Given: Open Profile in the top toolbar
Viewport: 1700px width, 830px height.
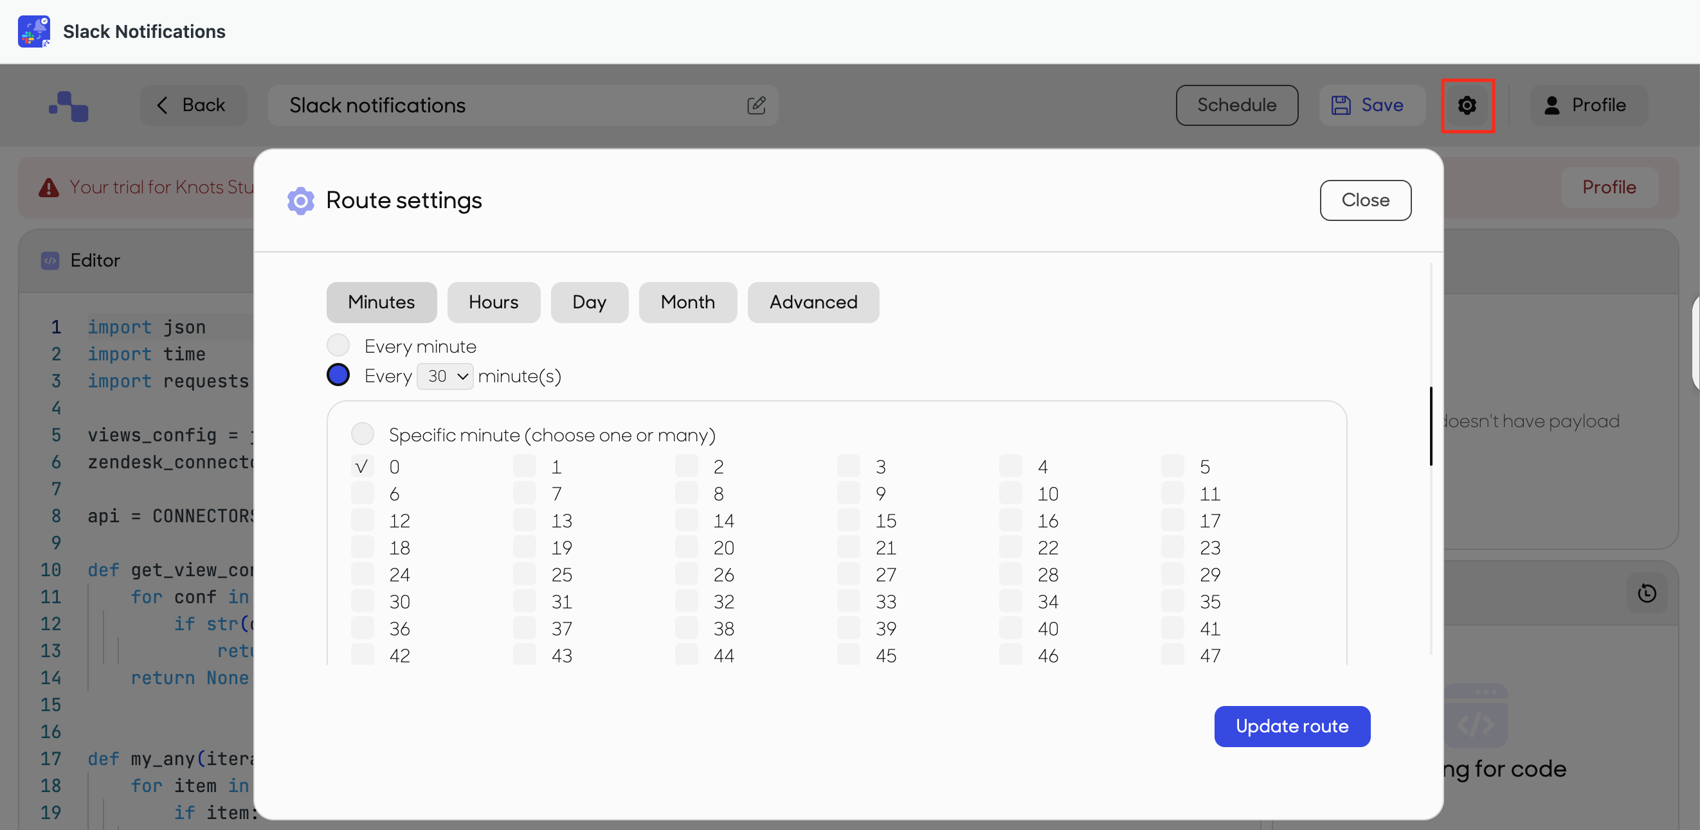Looking at the screenshot, I should (1589, 105).
